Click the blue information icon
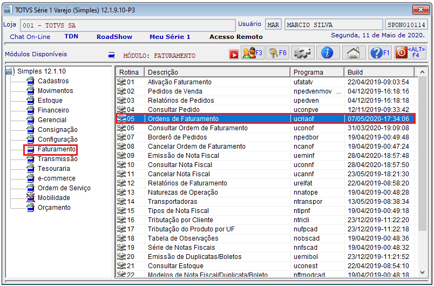The width and height of the screenshot is (434, 286). (328, 52)
